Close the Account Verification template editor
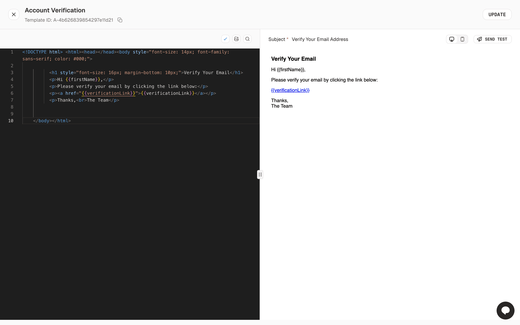The height and width of the screenshot is (325, 520). [14, 14]
